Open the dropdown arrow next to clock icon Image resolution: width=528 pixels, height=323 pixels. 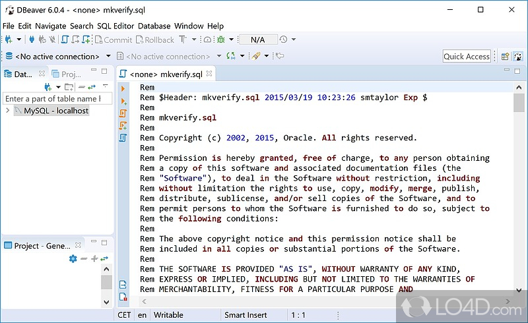point(294,40)
